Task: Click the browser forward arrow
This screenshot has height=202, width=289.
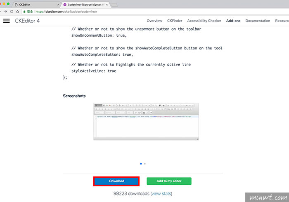Action: click(5, 12)
